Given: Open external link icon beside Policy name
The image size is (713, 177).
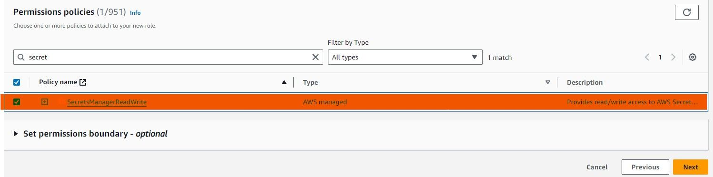Looking at the screenshot, I should [83, 82].
